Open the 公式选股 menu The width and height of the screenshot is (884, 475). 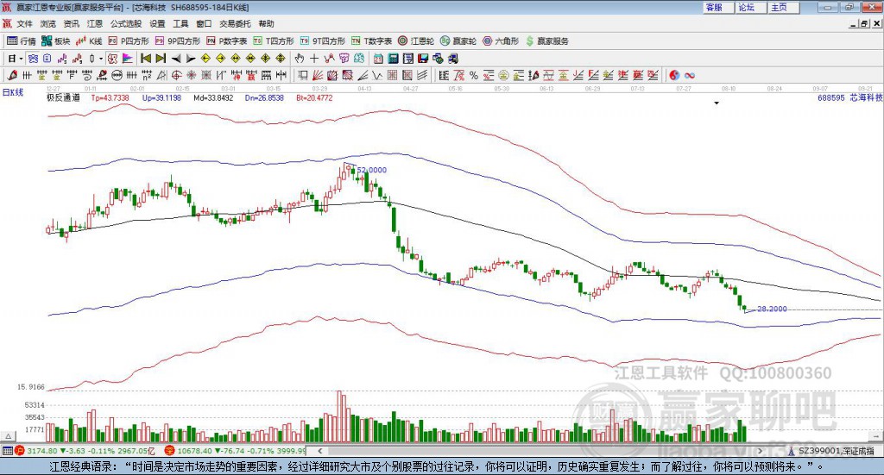pyautogui.click(x=126, y=23)
